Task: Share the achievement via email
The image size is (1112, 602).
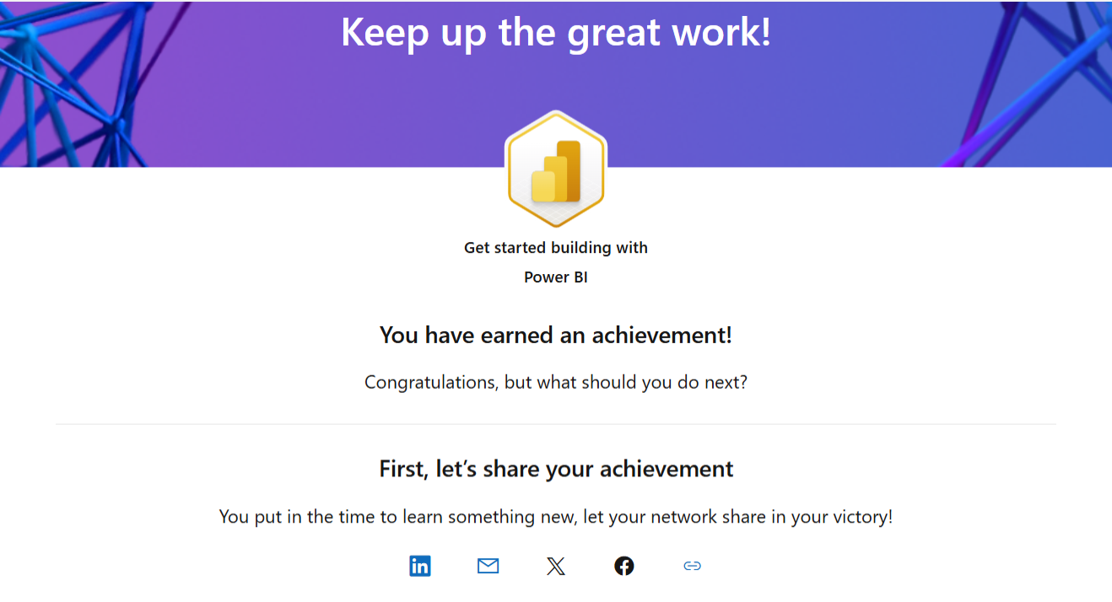Action: pos(488,566)
